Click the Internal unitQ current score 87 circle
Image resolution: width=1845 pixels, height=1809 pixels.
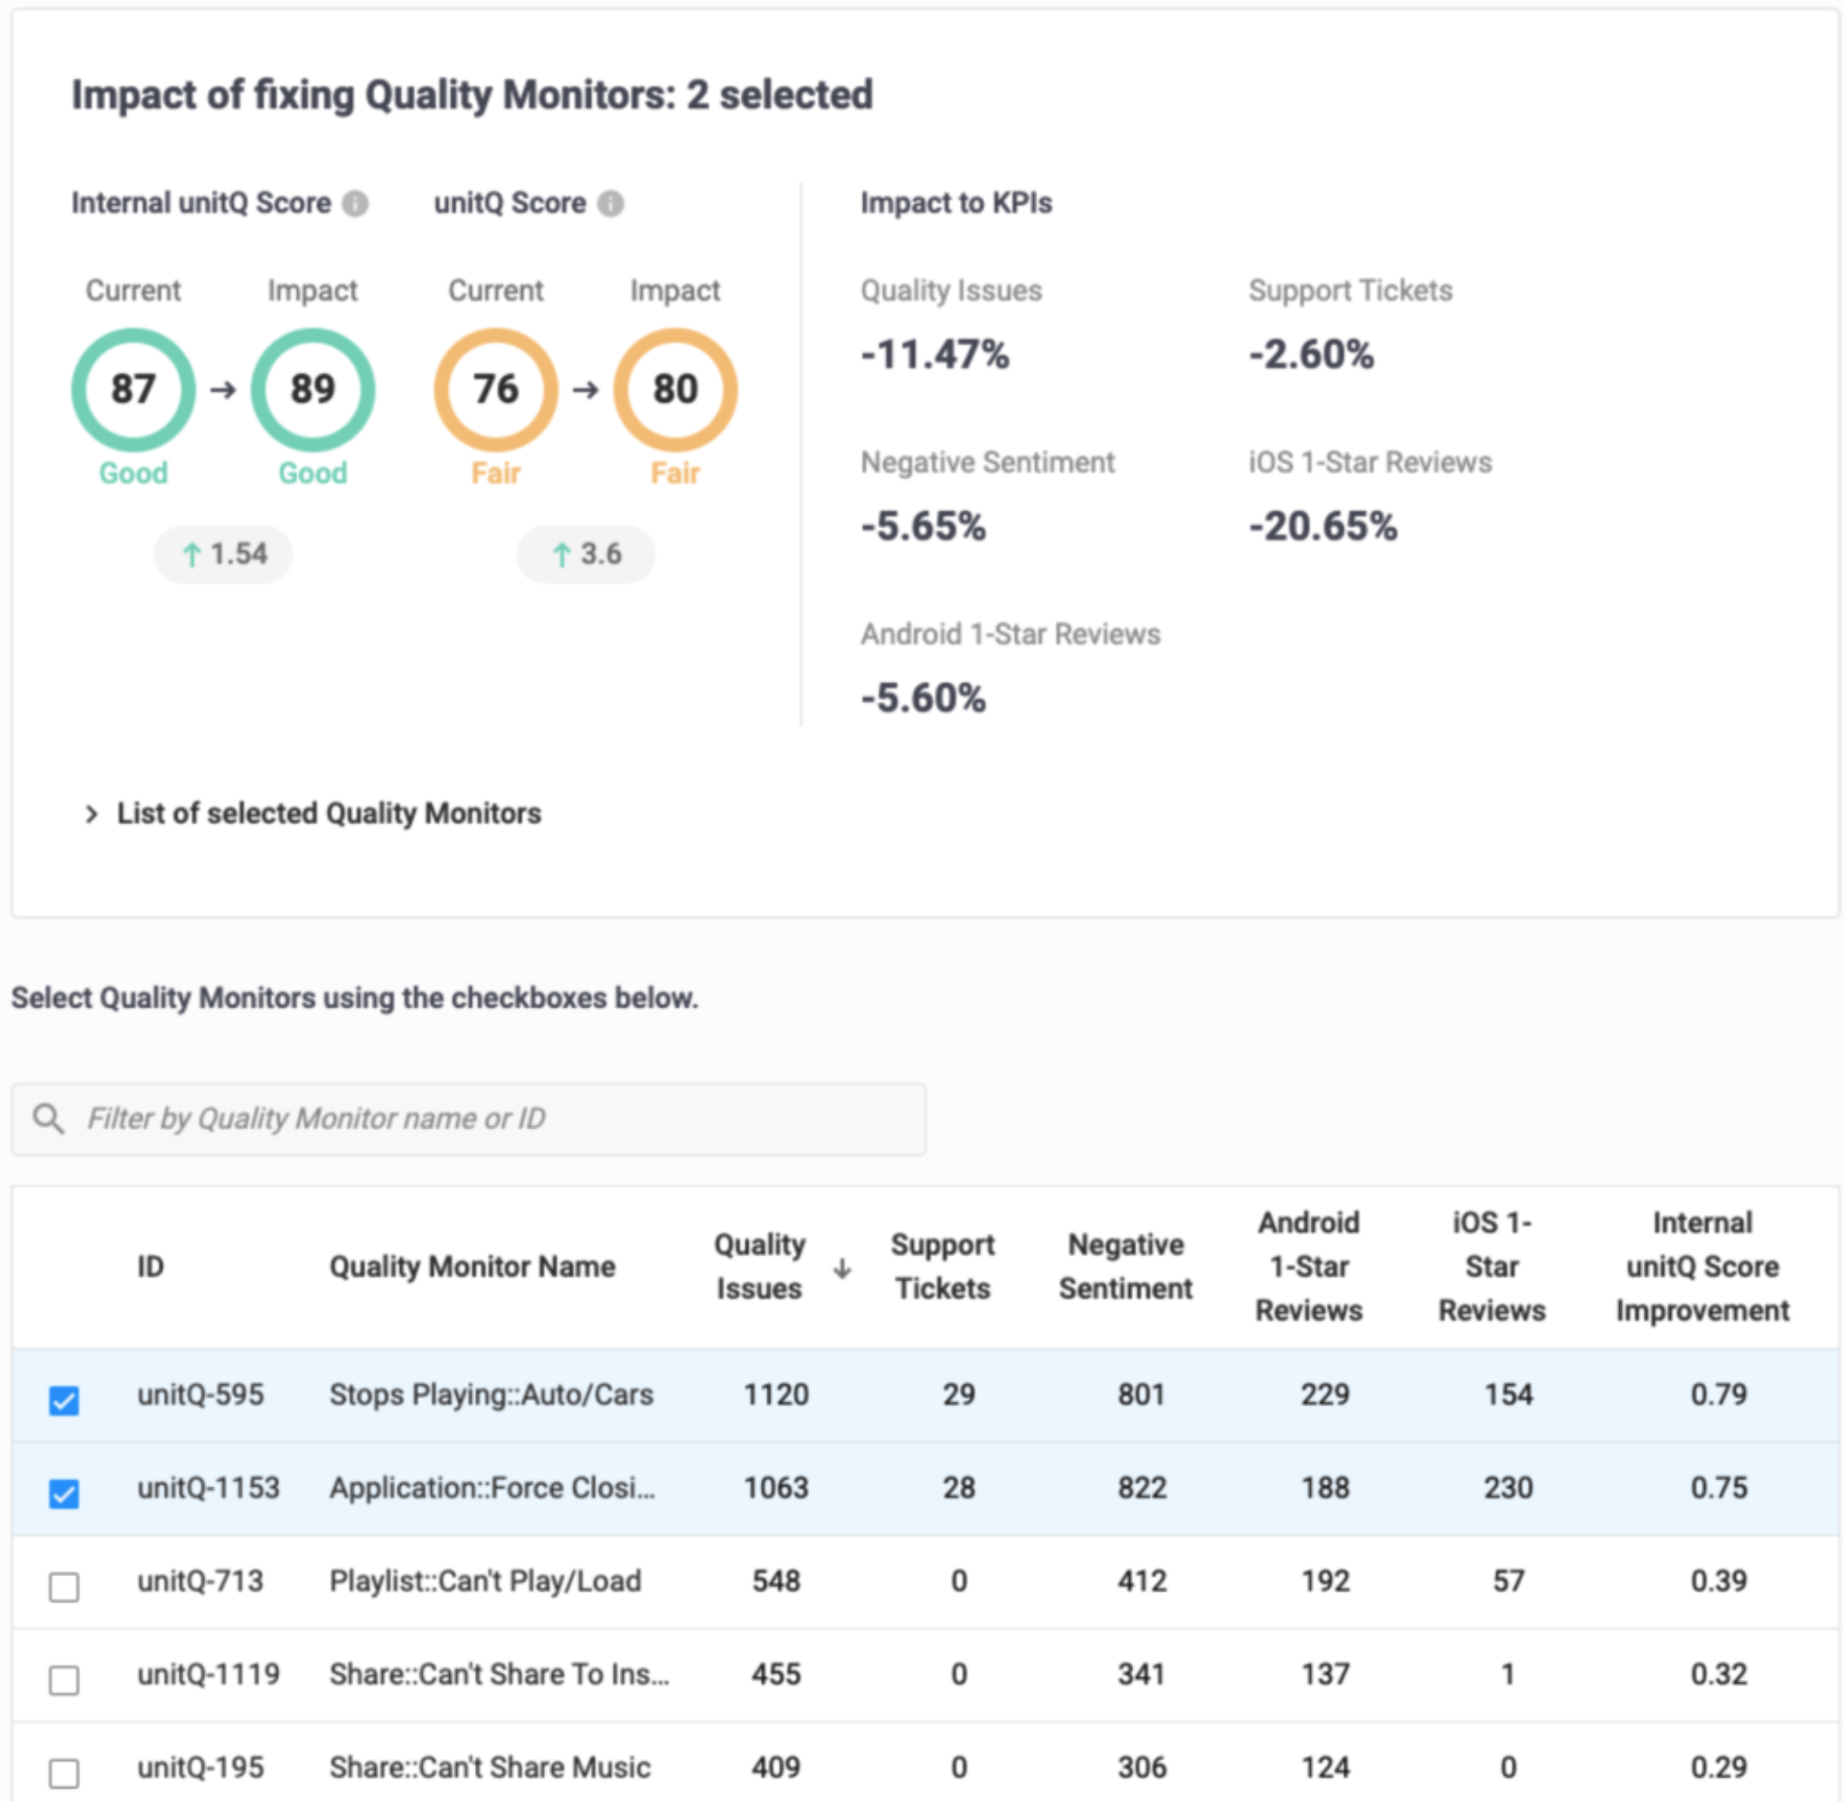pyautogui.click(x=133, y=390)
